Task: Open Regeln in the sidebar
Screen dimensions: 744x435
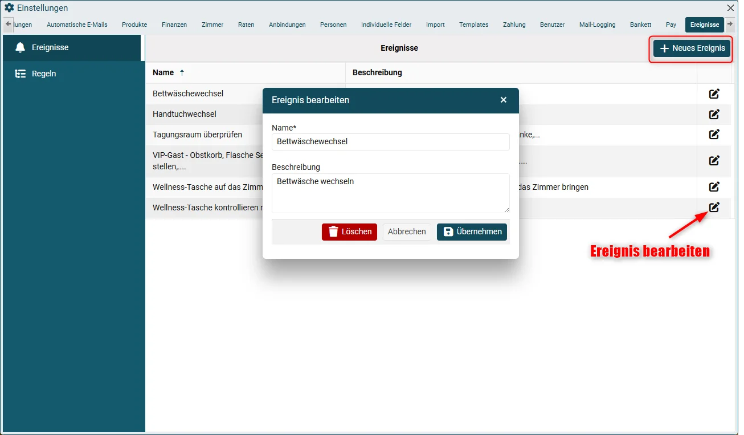Action: (x=71, y=74)
